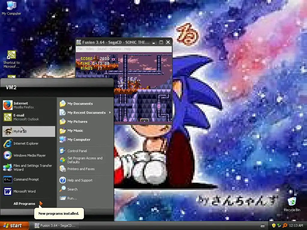The height and width of the screenshot is (230, 307).
Task: Click the New programs installed balloon
Action: (x=59, y=213)
